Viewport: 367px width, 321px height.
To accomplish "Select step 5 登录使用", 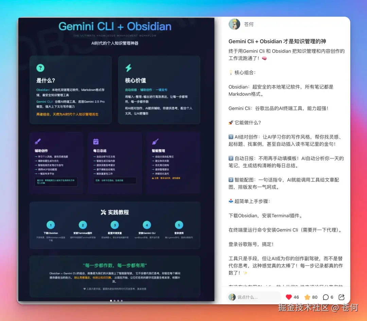I will [x=178, y=225].
